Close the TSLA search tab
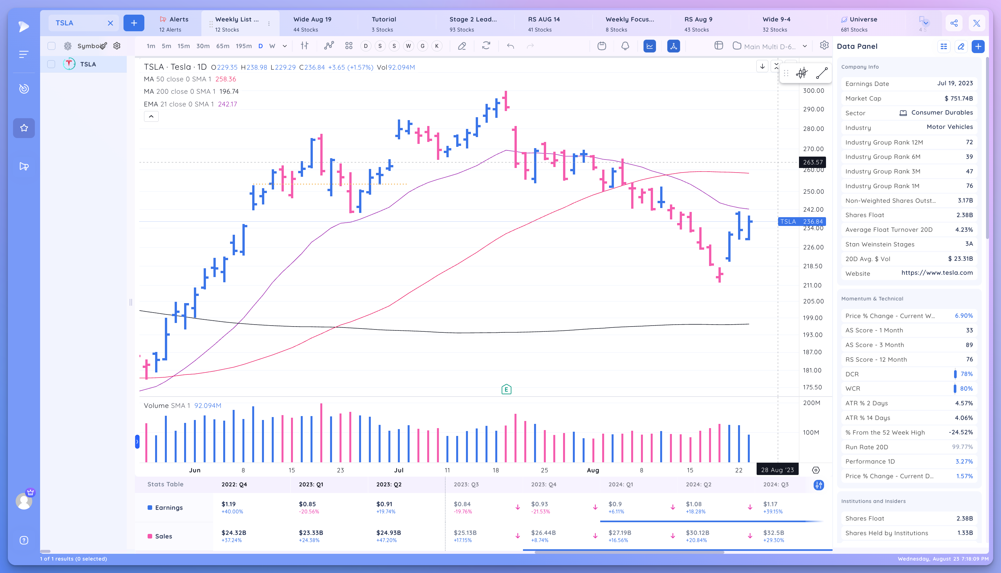 click(x=110, y=23)
